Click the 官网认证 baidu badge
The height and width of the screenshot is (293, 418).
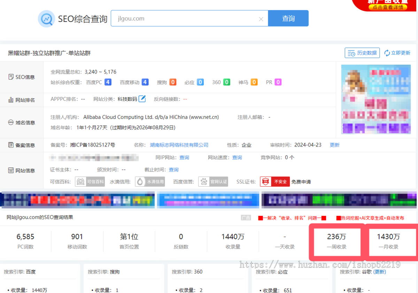click(x=213, y=182)
